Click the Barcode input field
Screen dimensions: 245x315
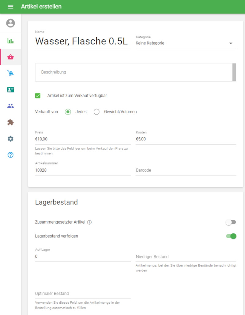186,170
